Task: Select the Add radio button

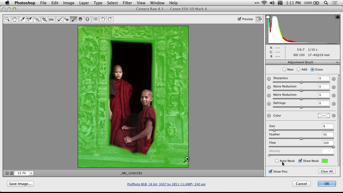Action: point(298,69)
